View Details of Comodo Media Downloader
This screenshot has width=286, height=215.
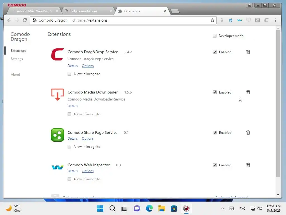point(73,106)
